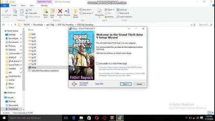Click Invert selection in the ribbon
This screenshot has height=121, width=215.
point(124,17)
